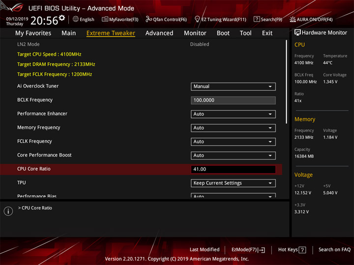Open the Tool tab

(246, 33)
